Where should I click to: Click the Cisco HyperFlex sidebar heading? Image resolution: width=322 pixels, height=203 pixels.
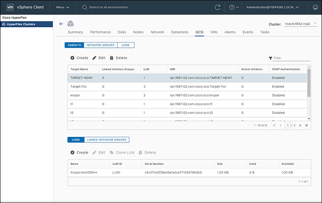click(14, 17)
